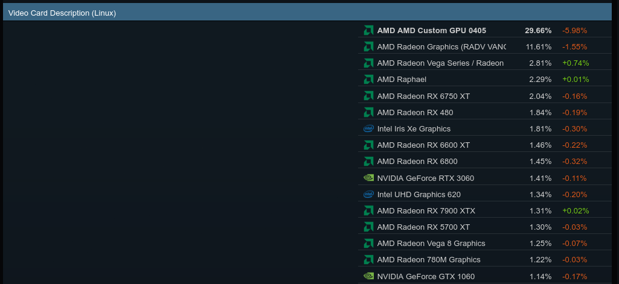Click the AMD Radeon RX 6800 label

click(417, 162)
